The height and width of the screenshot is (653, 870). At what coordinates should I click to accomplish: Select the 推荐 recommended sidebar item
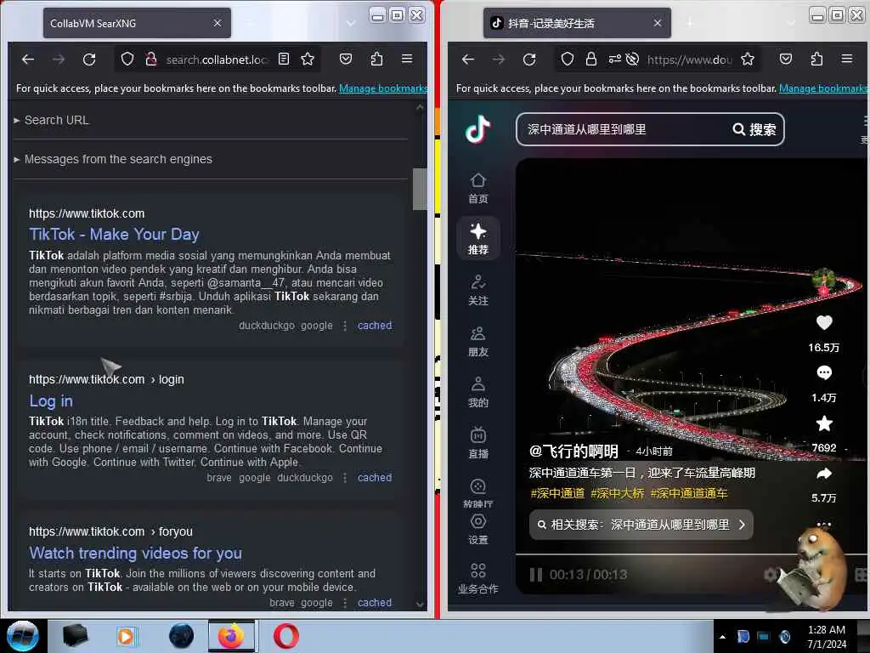pos(477,238)
